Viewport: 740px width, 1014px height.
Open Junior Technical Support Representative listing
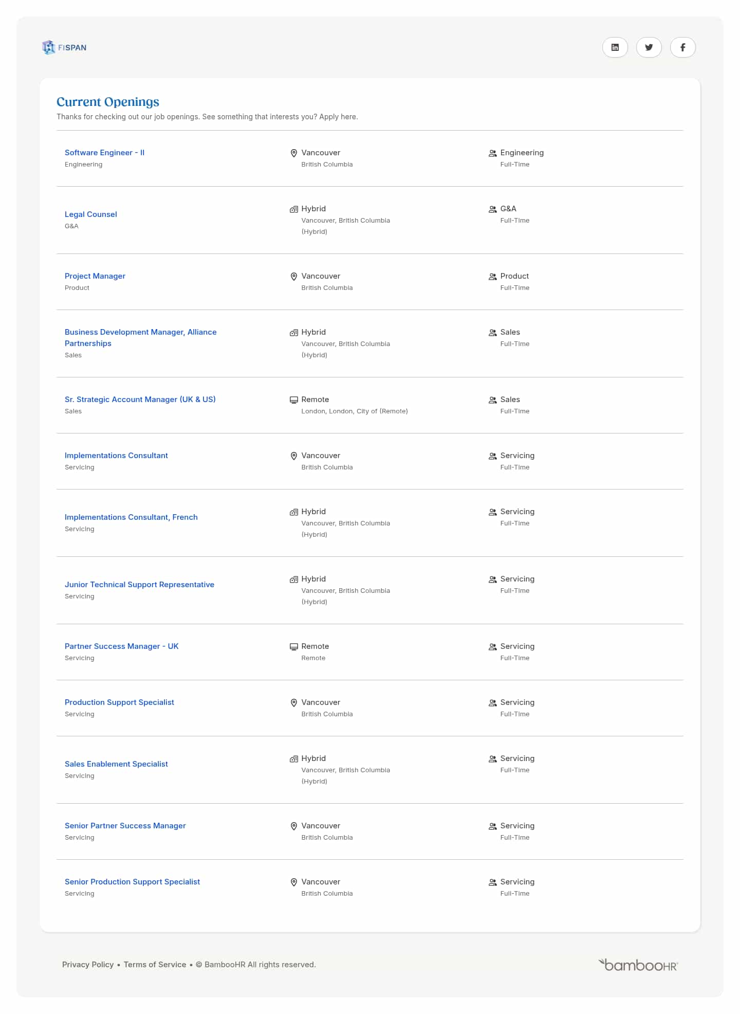coord(139,585)
